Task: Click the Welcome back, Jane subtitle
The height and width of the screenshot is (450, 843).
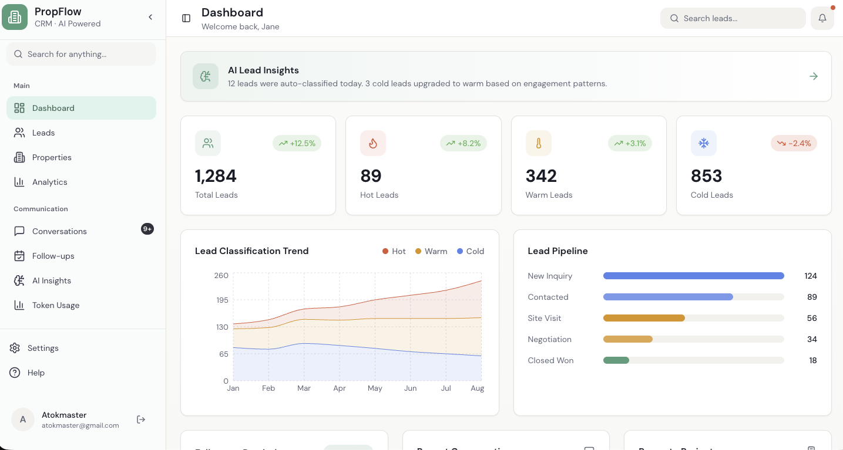Action: (240, 26)
